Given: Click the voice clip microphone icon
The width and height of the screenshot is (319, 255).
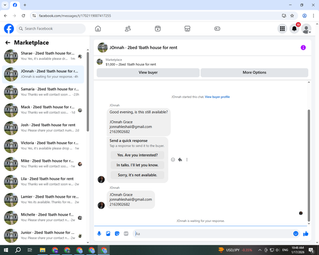Looking at the screenshot, I should click(99, 234).
